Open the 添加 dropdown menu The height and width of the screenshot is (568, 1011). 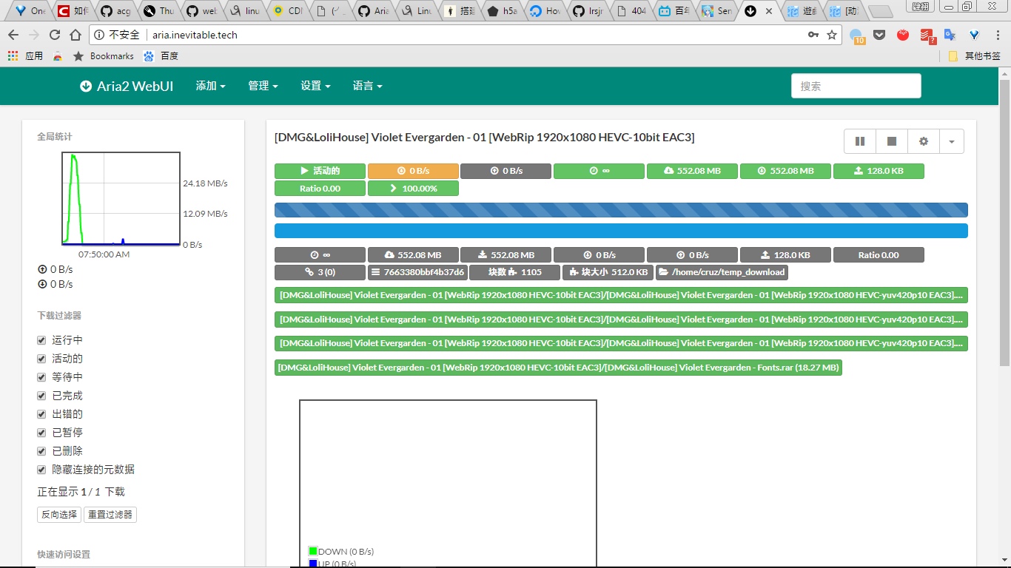tap(210, 86)
